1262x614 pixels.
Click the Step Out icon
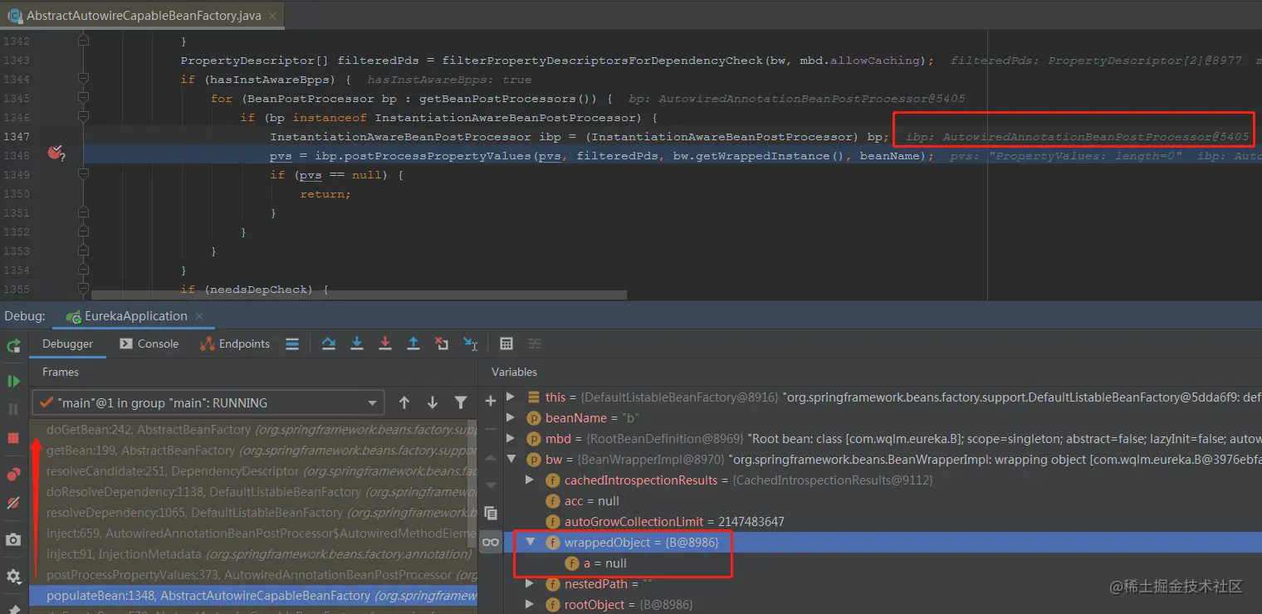pos(413,344)
